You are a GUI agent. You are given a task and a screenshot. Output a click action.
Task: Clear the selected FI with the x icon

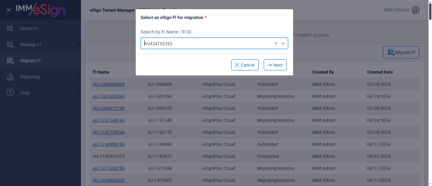click(276, 44)
